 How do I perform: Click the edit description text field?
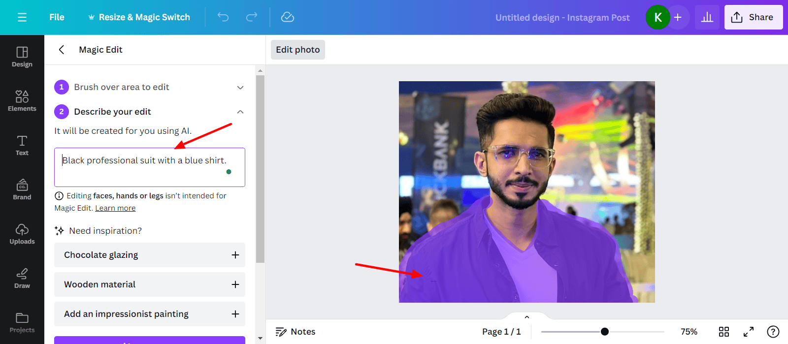(x=149, y=167)
